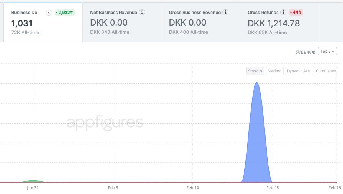This screenshot has width=343, height=194.
Task: Click the 1,031 downloads value
Action: (22, 23)
